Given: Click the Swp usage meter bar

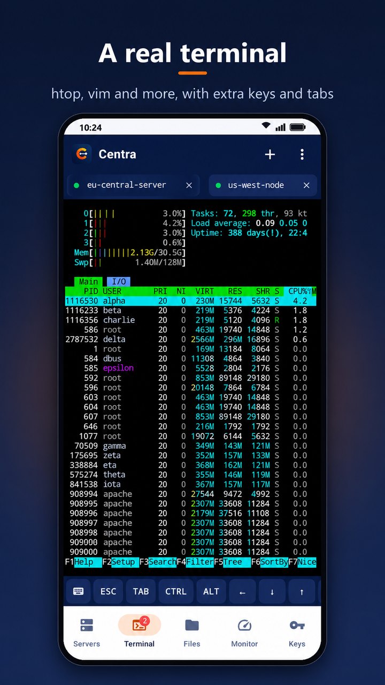Looking at the screenshot, I should pos(130,262).
